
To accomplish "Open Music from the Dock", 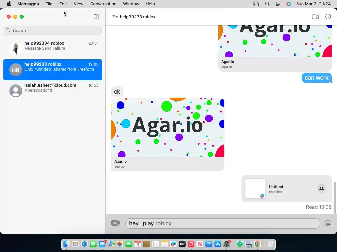I will click(x=191, y=244).
